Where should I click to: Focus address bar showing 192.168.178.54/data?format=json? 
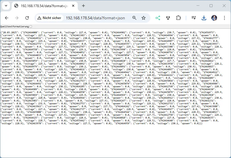click(x=95, y=18)
